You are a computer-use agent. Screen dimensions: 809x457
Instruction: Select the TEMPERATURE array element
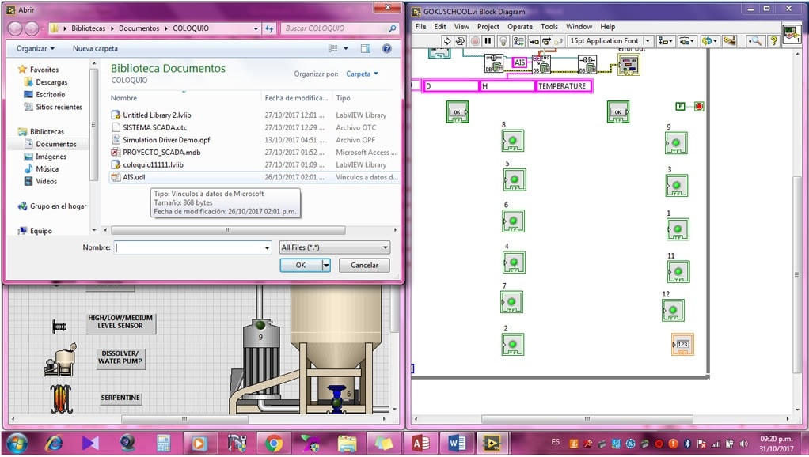[564, 86]
